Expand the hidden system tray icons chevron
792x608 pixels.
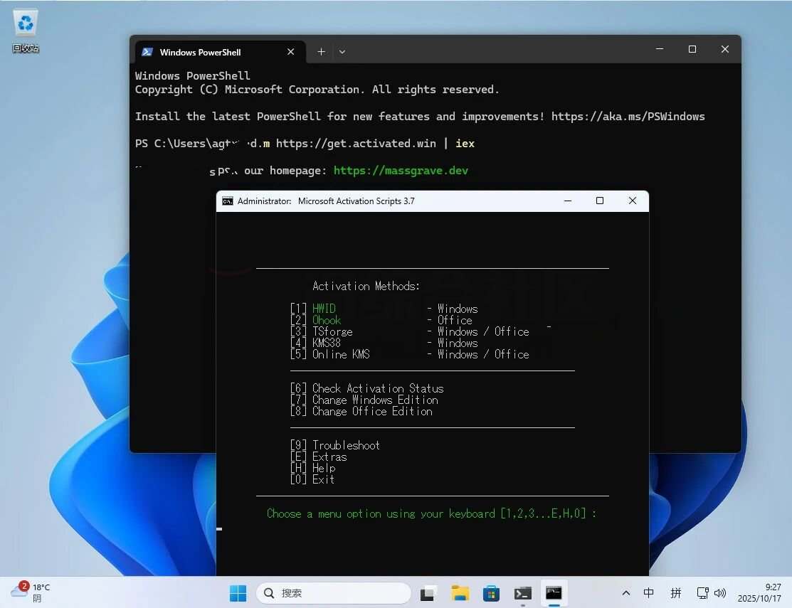click(x=625, y=593)
